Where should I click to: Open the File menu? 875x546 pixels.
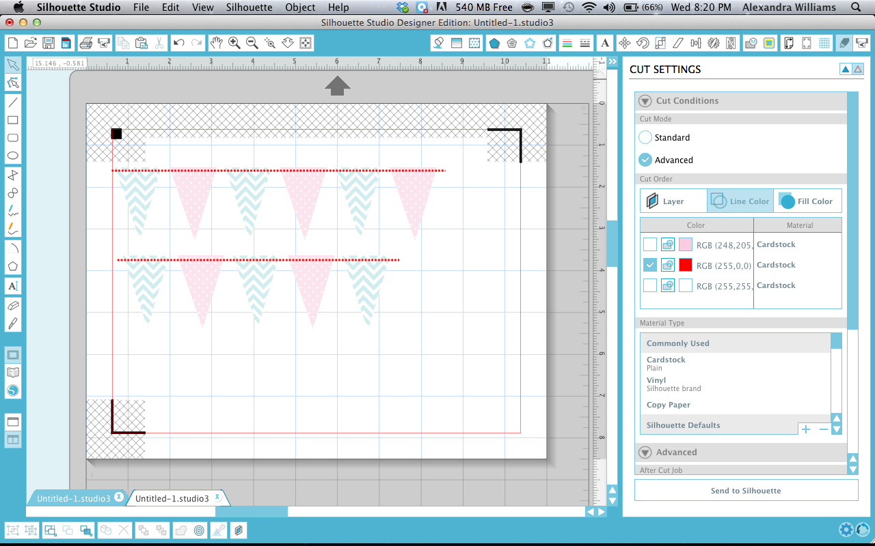pos(142,8)
